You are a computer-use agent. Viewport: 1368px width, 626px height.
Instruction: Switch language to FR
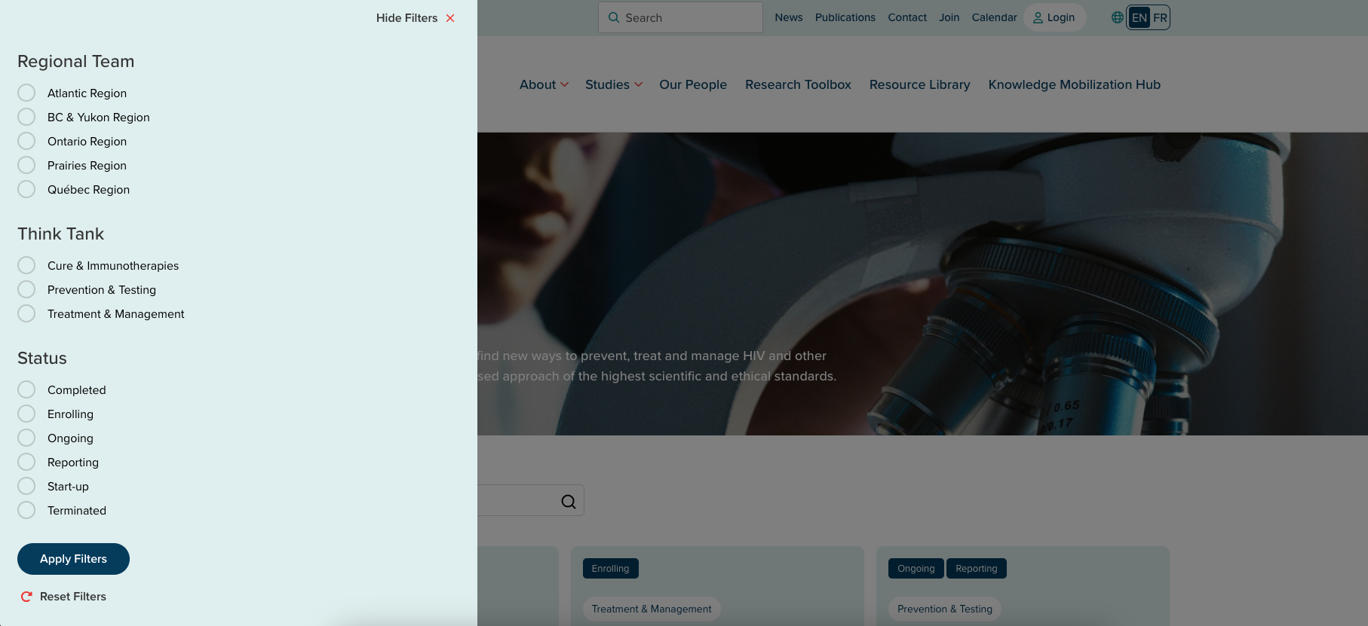point(1160,17)
